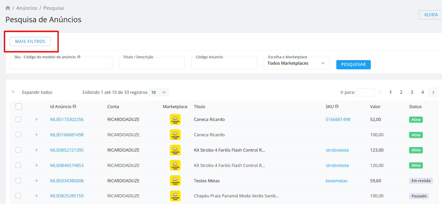Check the row MLB3852721395 checkbox

[x=18, y=150]
